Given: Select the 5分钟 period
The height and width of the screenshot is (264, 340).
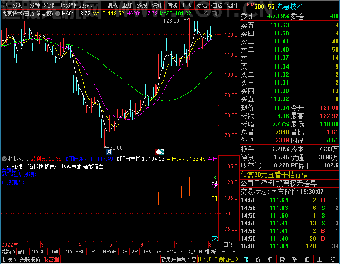Looking at the screenshot, I should 50,5.
